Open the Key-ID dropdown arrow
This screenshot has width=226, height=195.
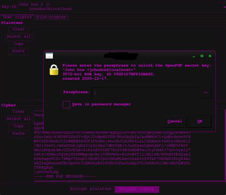pos(225,7)
